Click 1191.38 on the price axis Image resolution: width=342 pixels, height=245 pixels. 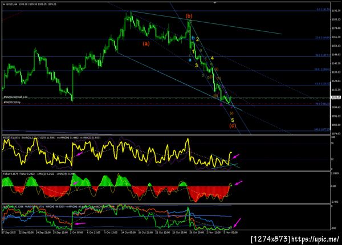[x=336, y=10]
